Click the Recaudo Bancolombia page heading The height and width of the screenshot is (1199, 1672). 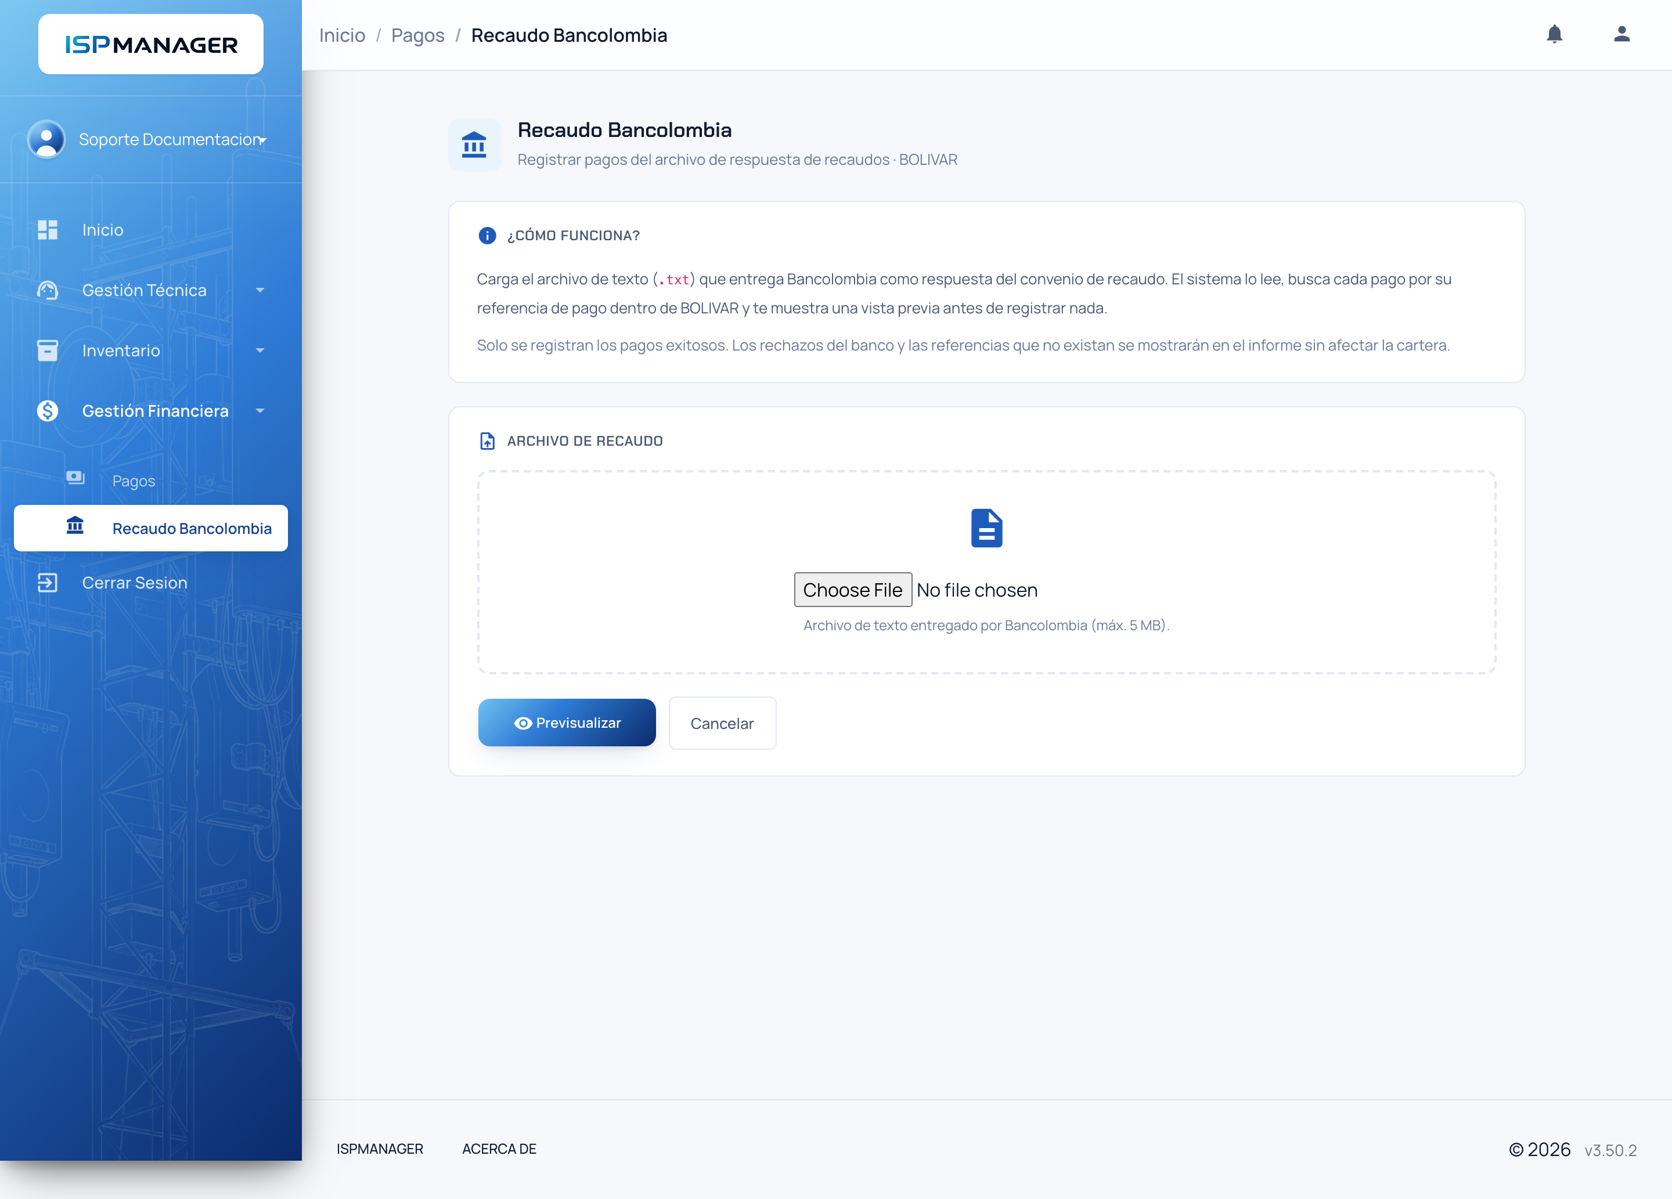click(x=625, y=131)
